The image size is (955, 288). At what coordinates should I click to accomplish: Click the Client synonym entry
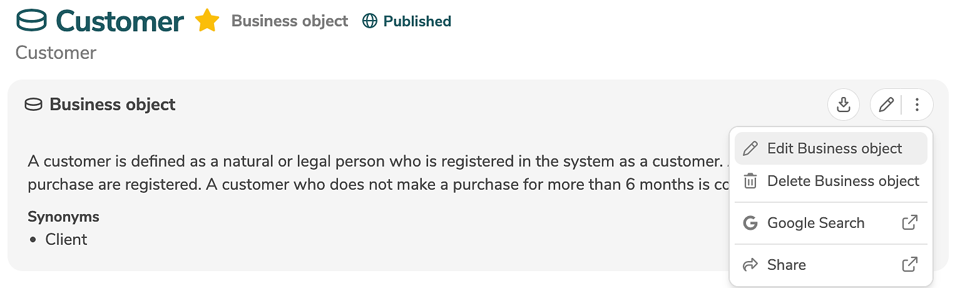pos(66,240)
